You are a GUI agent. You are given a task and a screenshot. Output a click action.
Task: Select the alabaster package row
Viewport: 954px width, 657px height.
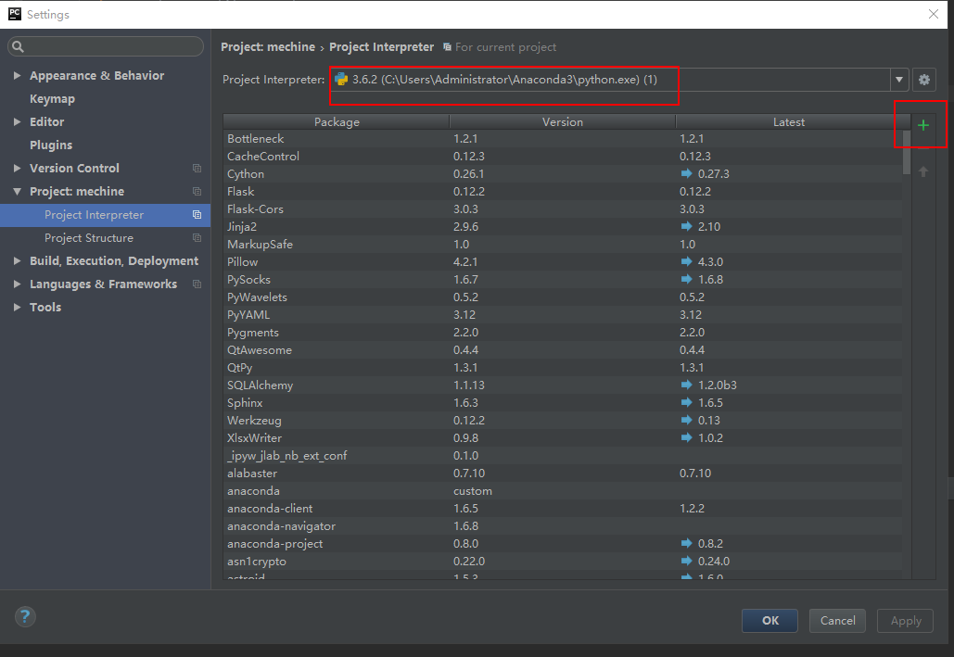tap(563, 474)
